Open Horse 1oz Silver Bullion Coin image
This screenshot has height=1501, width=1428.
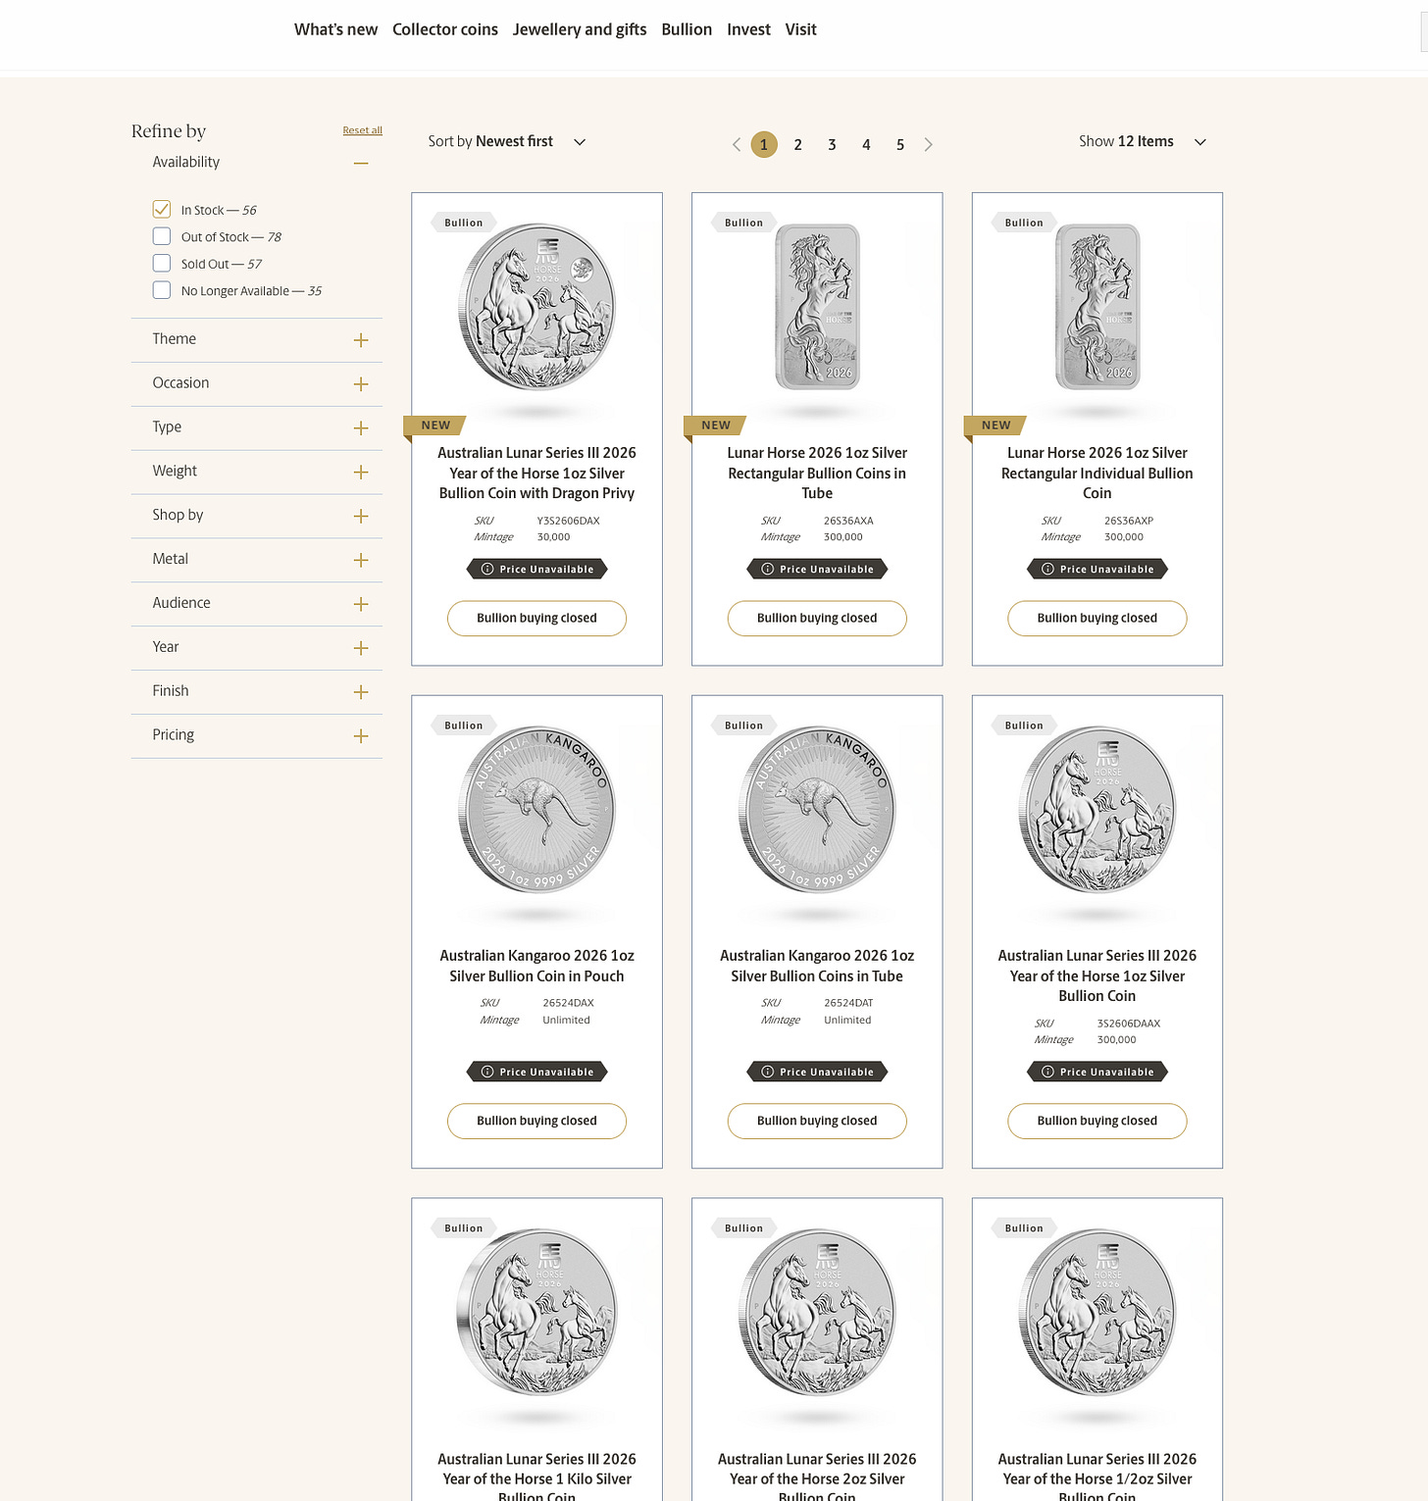[1097, 810]
